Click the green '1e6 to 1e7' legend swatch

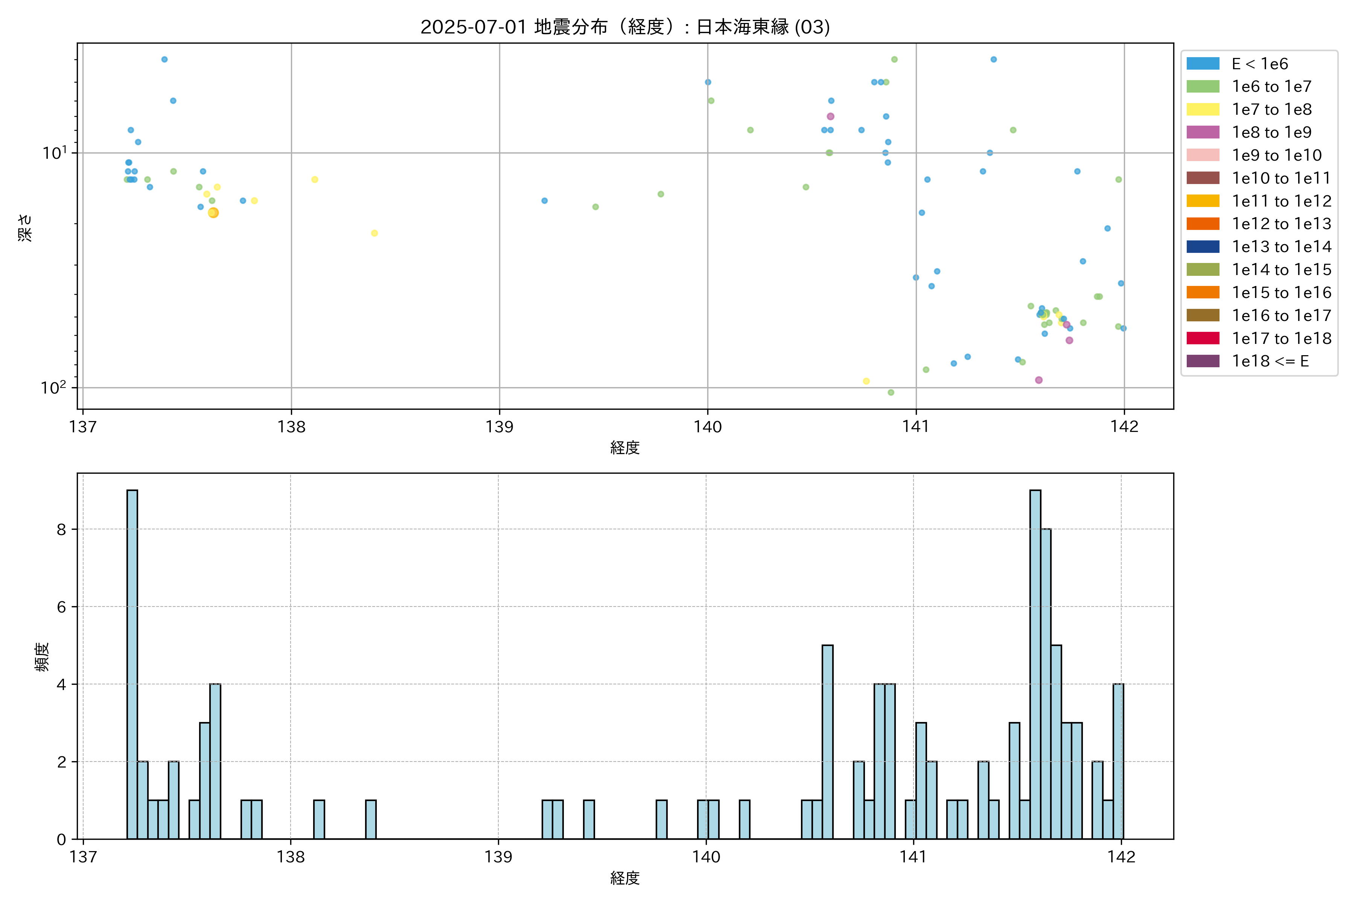1202,87
